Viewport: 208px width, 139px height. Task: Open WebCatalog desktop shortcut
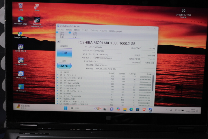tap(21, 75)
